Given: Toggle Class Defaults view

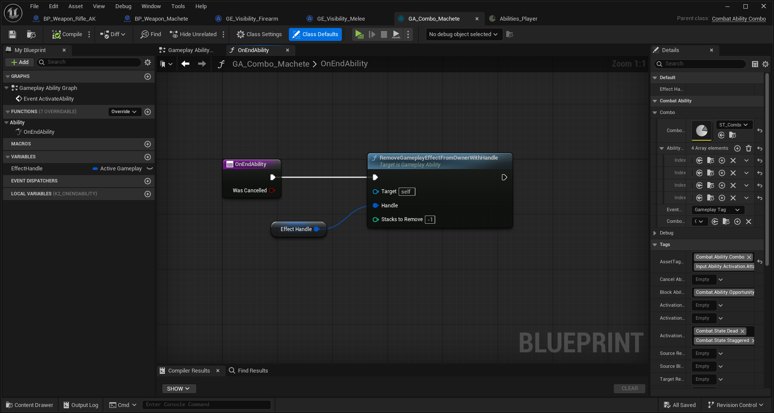Looking at the screenshot, I should tap(315, 34).
